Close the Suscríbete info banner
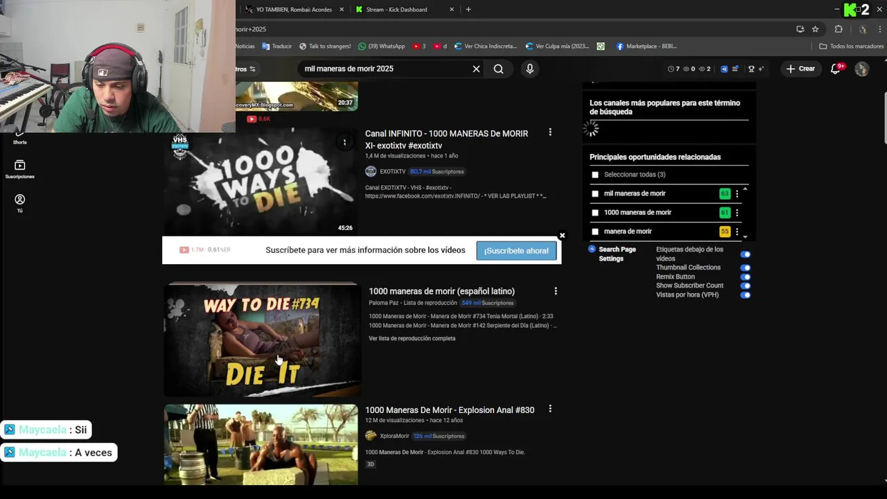 coord(562,236)
